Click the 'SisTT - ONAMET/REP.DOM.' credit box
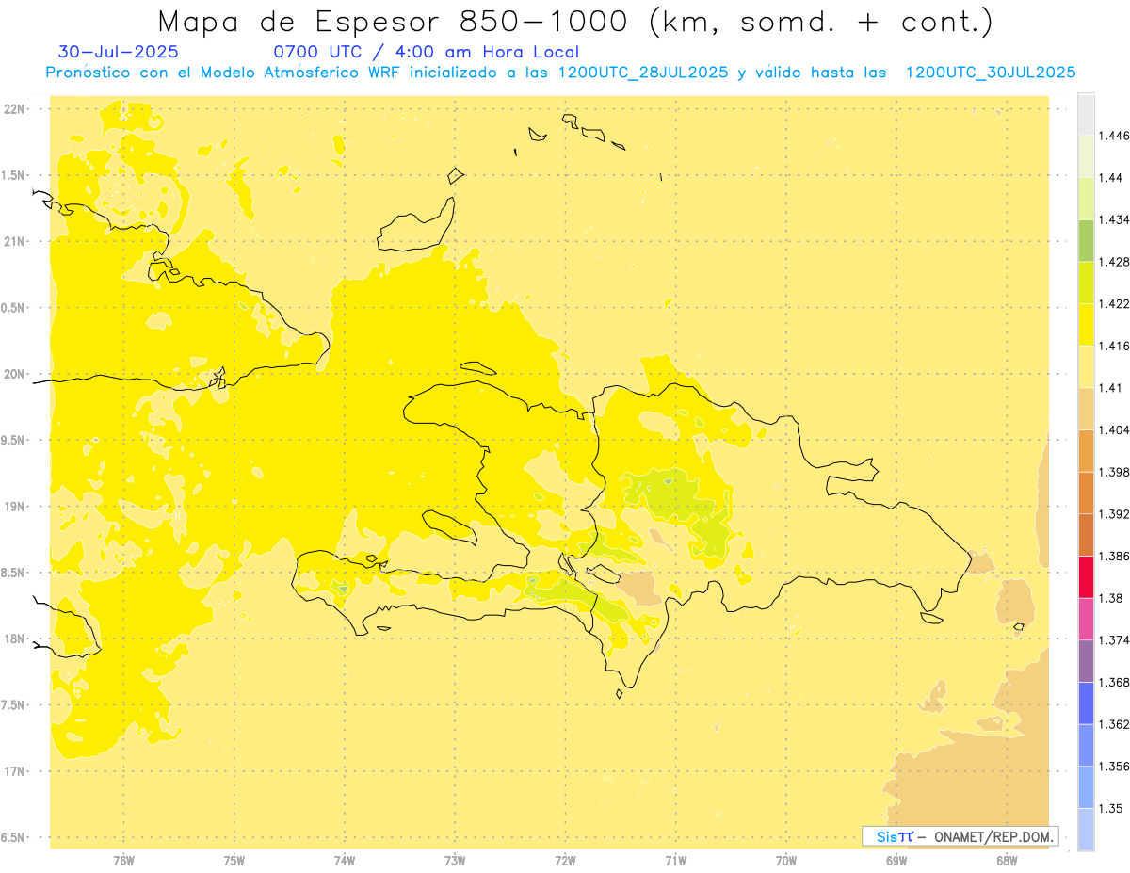 point(960,836)
